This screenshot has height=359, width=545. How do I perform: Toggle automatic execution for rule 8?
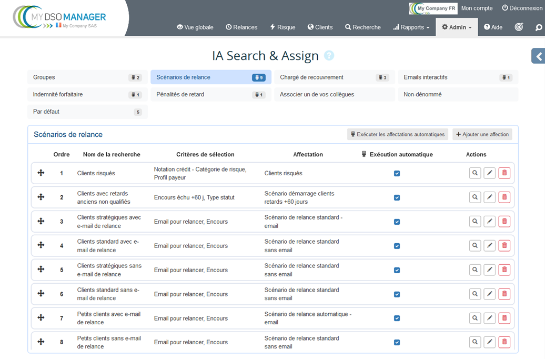click(397, 342)
